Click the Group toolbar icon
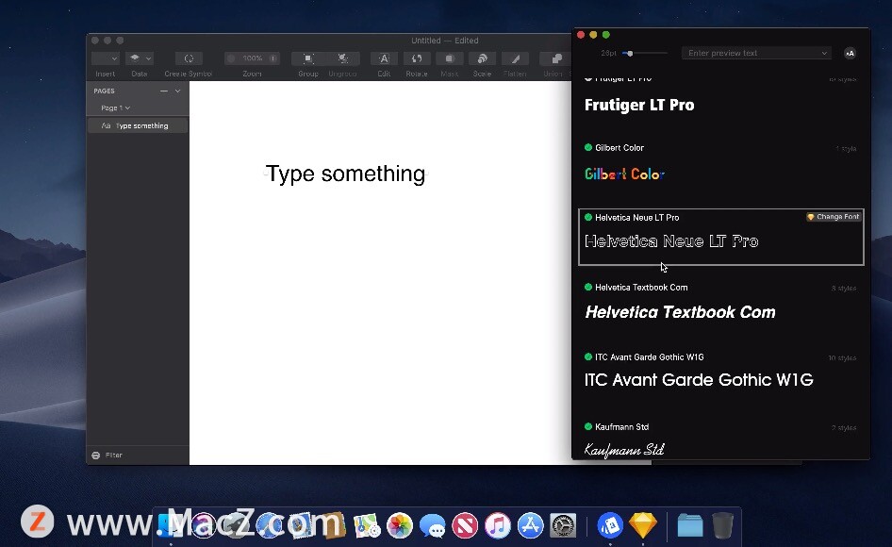Image resolution: width=892 pixels, height=547 pixels. coord(308,58)
